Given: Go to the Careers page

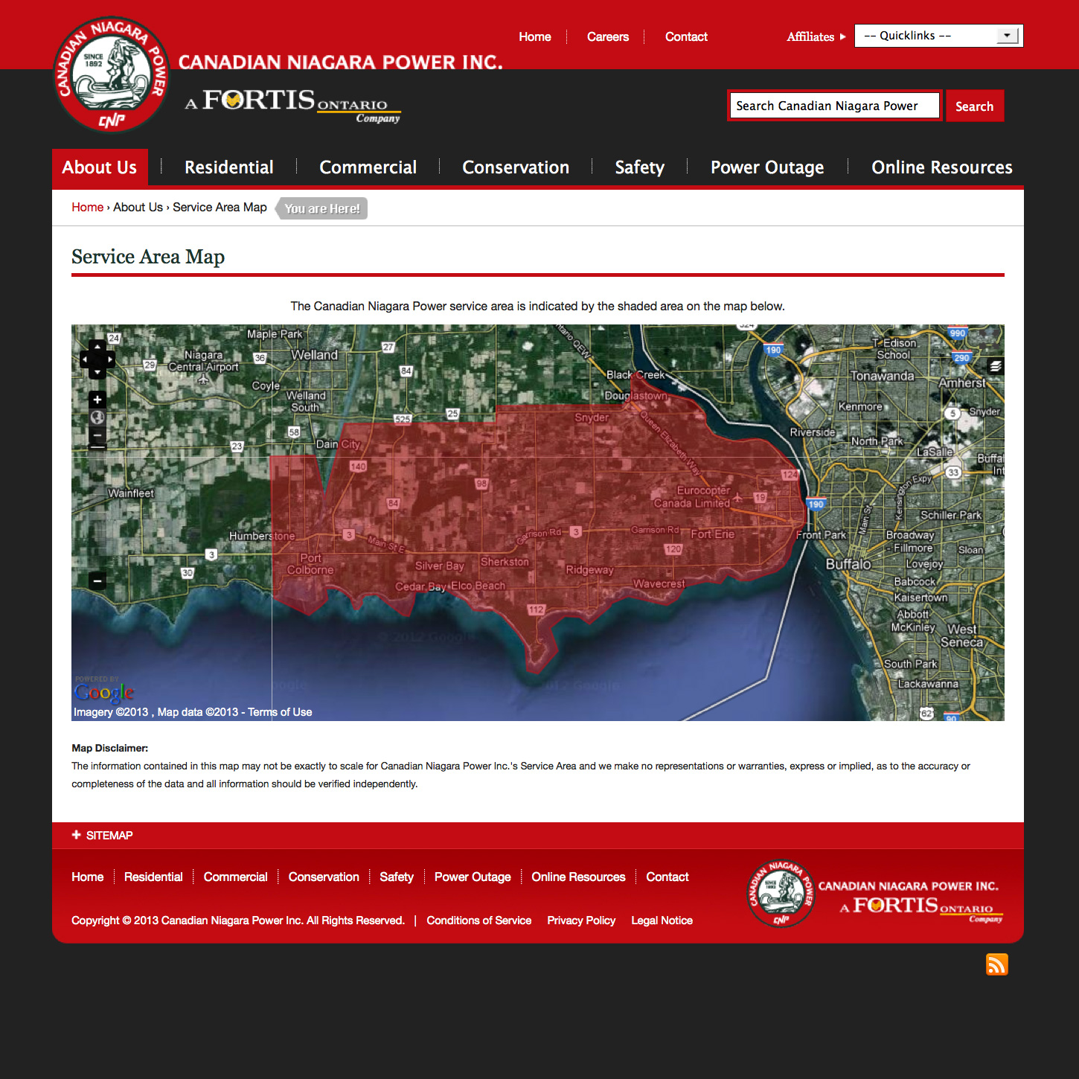Looking at the screenshot, I should coord(608,36).
